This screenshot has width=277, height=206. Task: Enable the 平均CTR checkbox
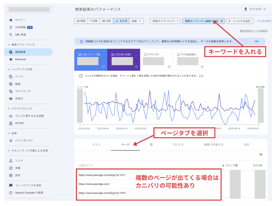146,55
